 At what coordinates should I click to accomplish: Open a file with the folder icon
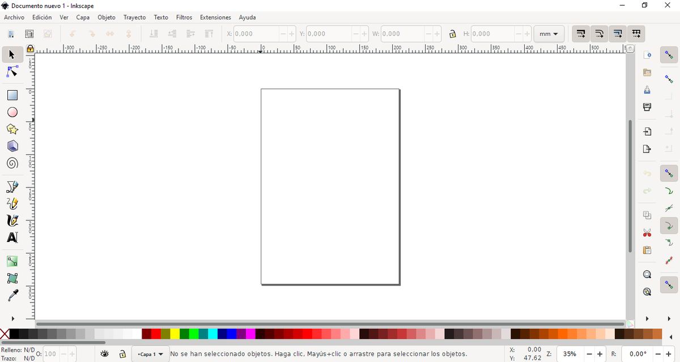pos(647,73)
